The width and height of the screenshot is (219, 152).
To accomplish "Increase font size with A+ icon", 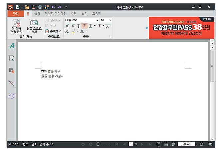I will coord(67,26).
